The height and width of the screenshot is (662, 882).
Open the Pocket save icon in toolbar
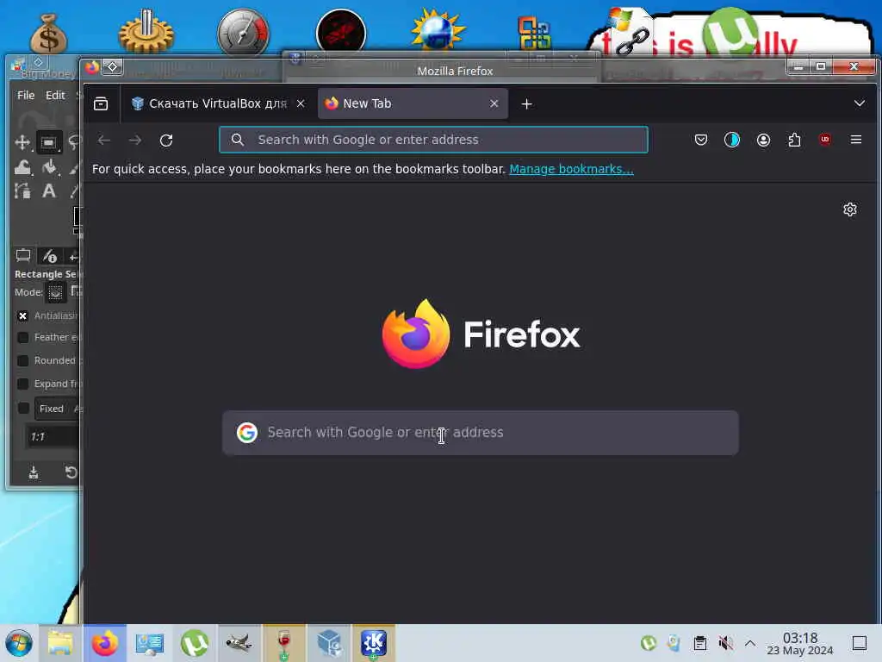tap(701, 140)
